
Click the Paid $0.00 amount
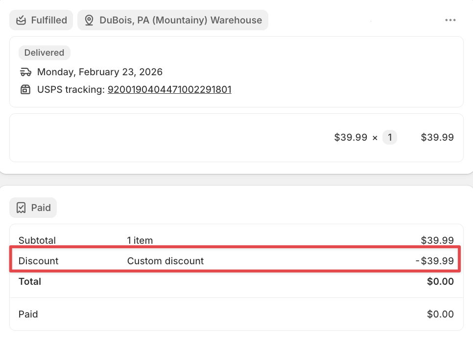point(440,314)
